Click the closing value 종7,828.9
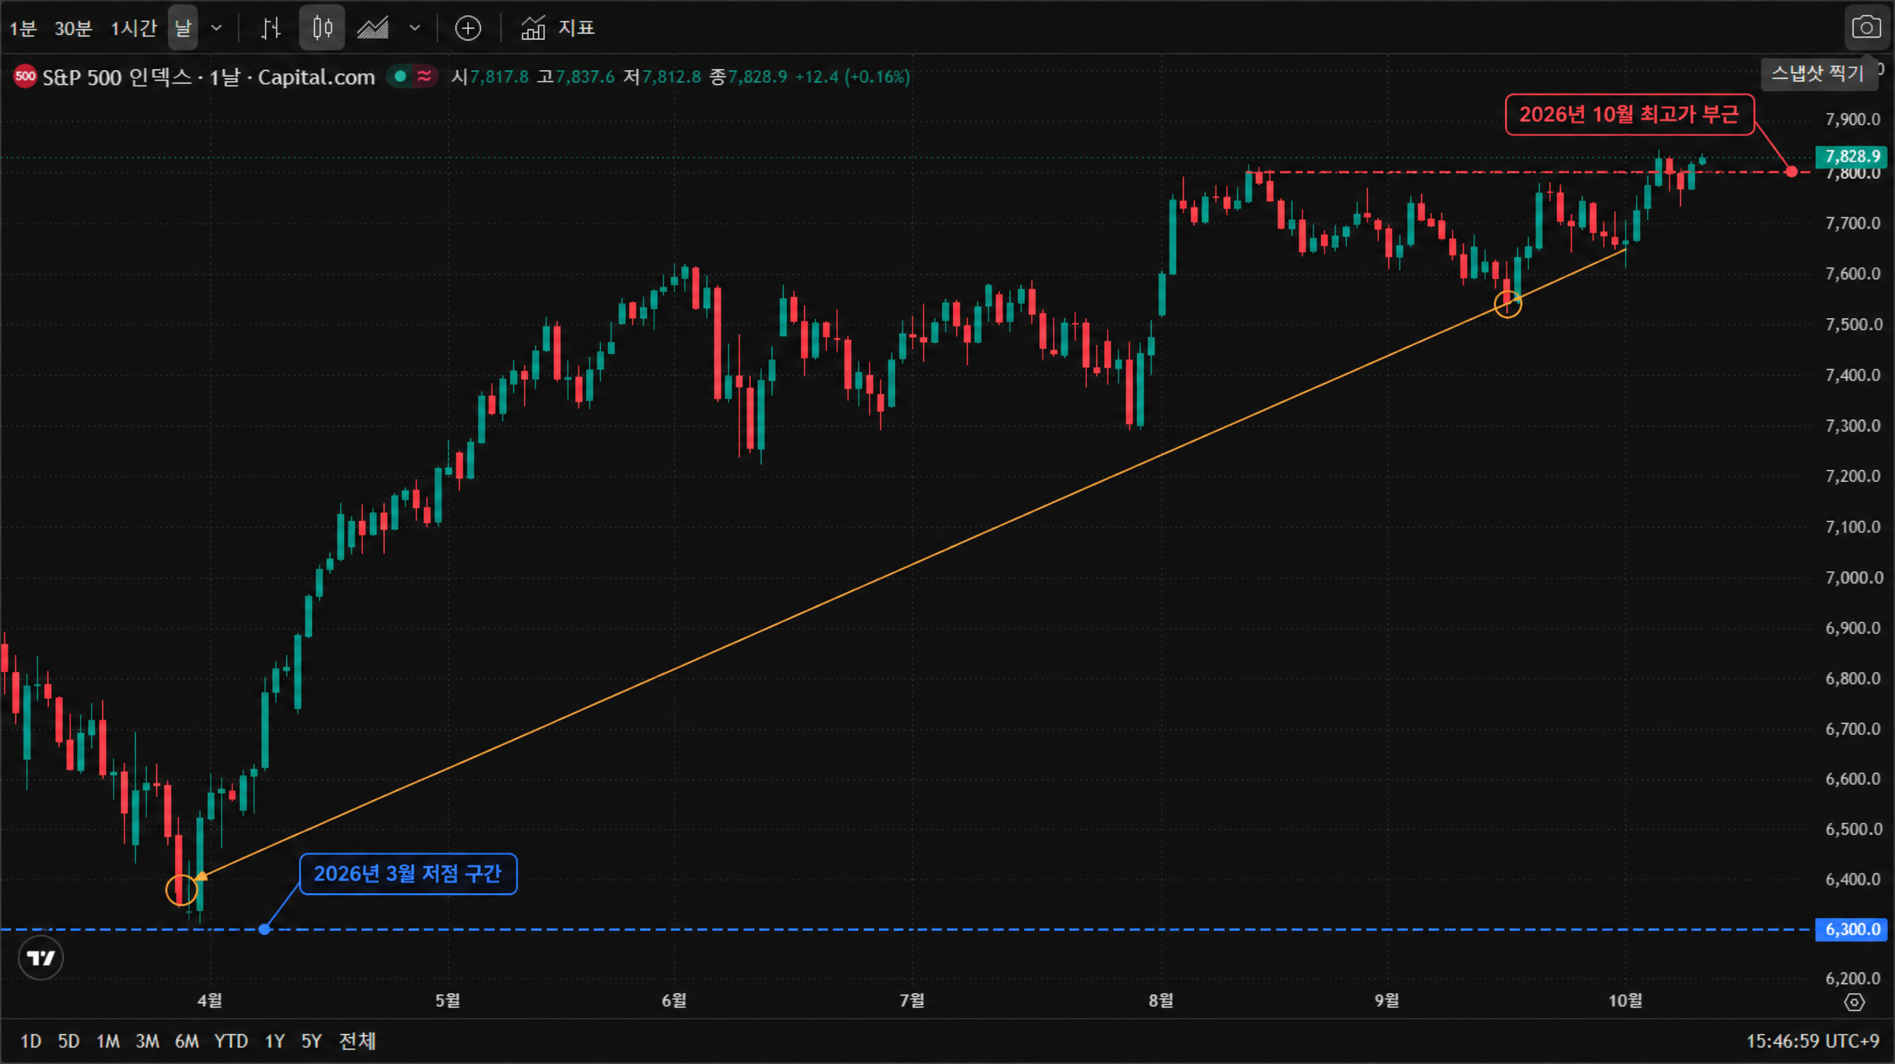The image size is (1895, 1064). tap(748, 76)
